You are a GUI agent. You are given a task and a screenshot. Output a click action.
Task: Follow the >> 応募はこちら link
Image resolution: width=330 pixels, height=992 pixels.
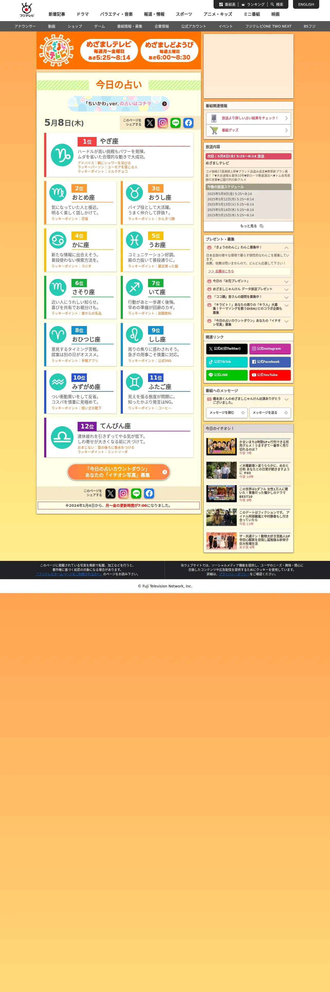click(221, 271)
